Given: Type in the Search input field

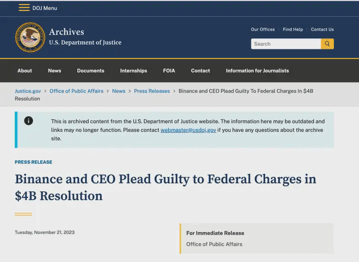Looking at the screenshot, I should (x=285, y=44).
